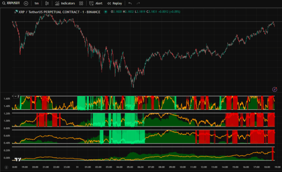The height and width of the screenshot is (172, 282).
Task: Undo the last chart action
Action: point(130,3)
